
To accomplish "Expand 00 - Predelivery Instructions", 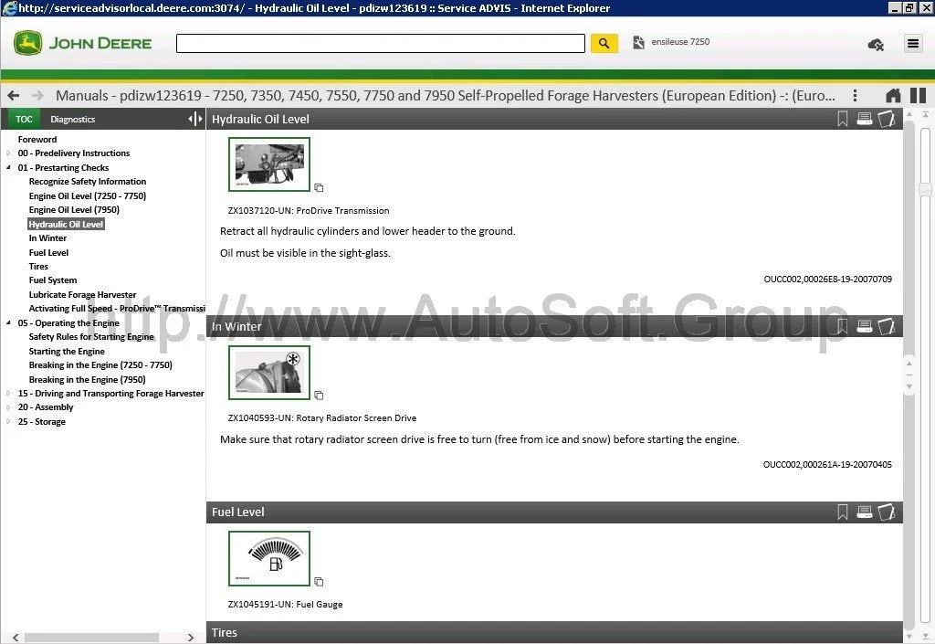I will pos(7,153).
